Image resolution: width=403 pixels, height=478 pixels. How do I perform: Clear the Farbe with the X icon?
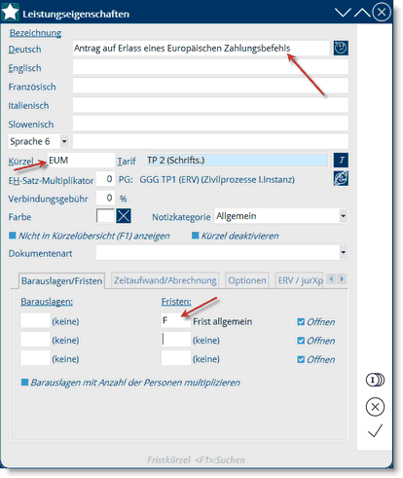point(124,216)
